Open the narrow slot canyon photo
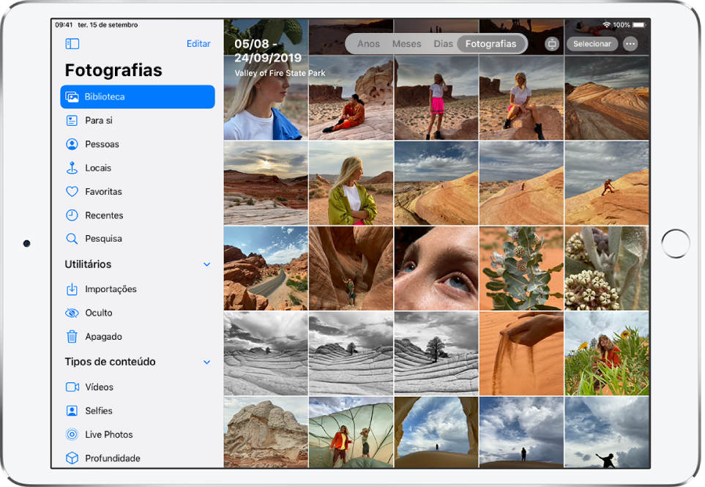 (x=351, y=269)
